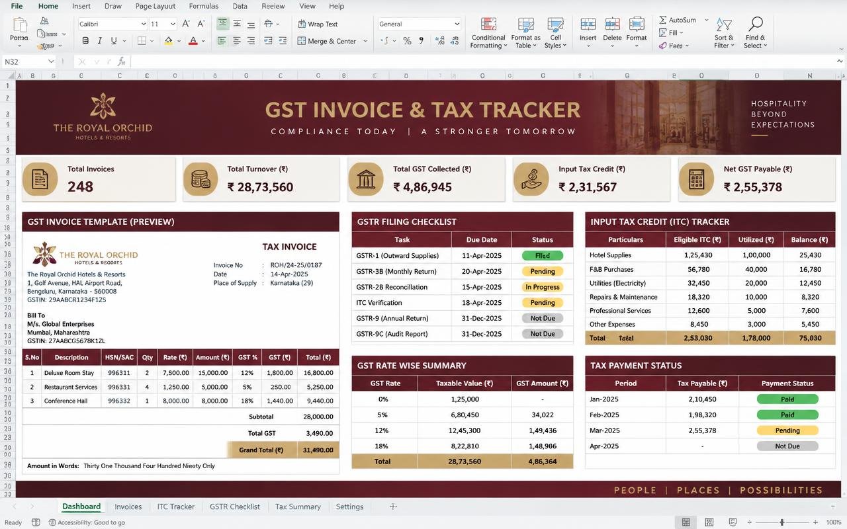Switch to Normal view in status bar
The height and width of the screenshot is (529, 847).
(686, 522)
